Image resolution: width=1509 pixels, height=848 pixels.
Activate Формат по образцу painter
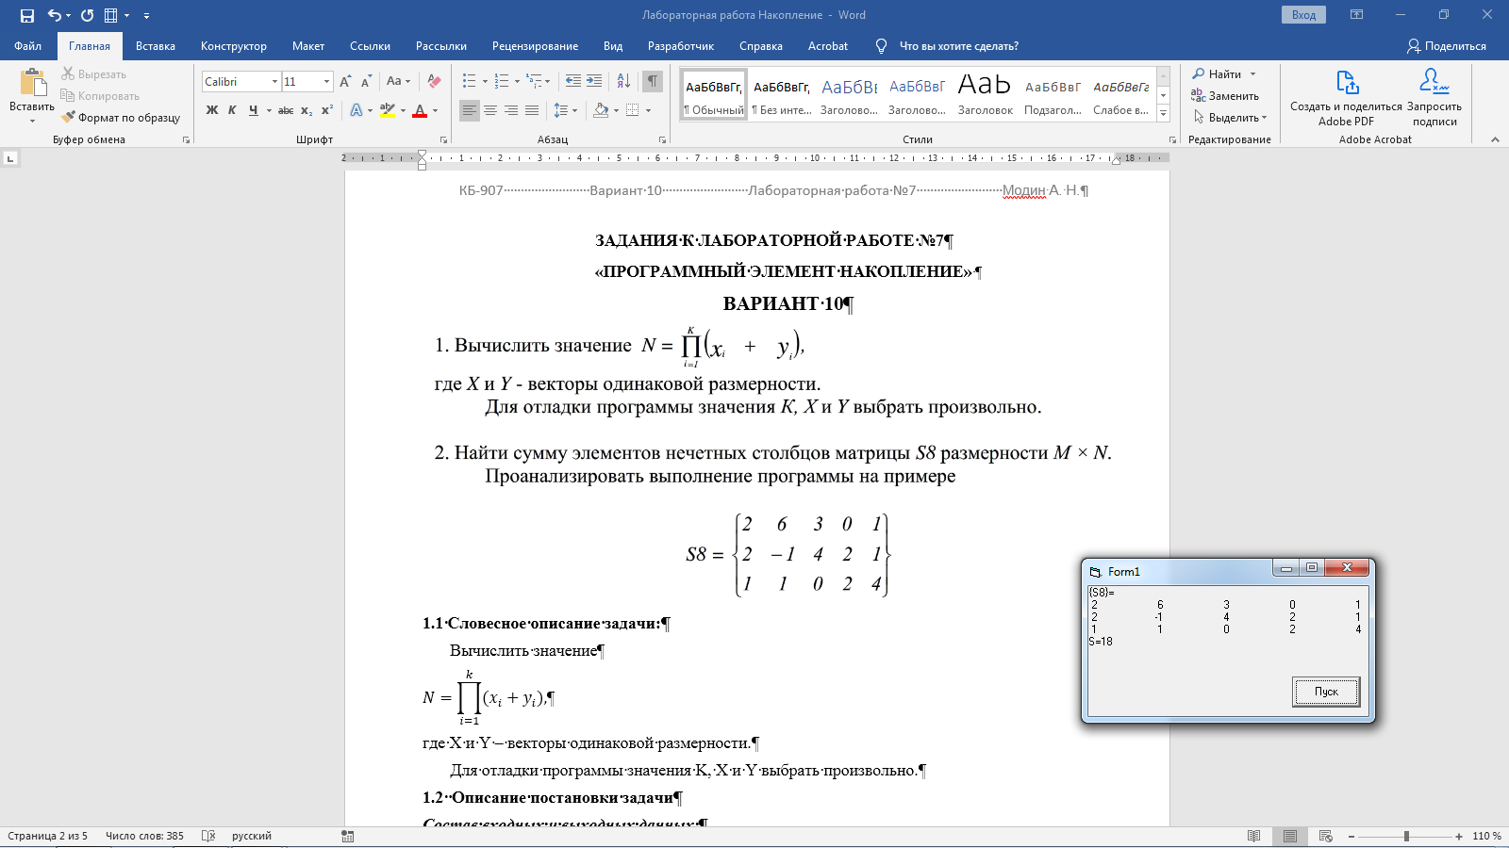(121, 117)
